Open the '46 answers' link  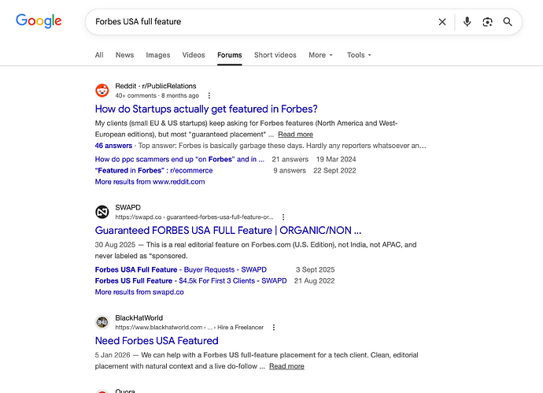(x=113, y=146)
